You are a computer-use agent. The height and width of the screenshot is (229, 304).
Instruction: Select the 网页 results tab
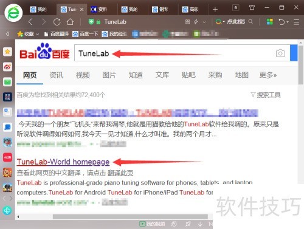pyautogui.click(x=30, y=75)
